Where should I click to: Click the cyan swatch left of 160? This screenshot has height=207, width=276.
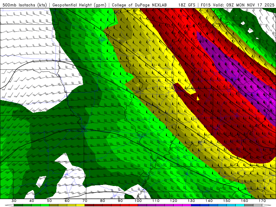[240, 205]
